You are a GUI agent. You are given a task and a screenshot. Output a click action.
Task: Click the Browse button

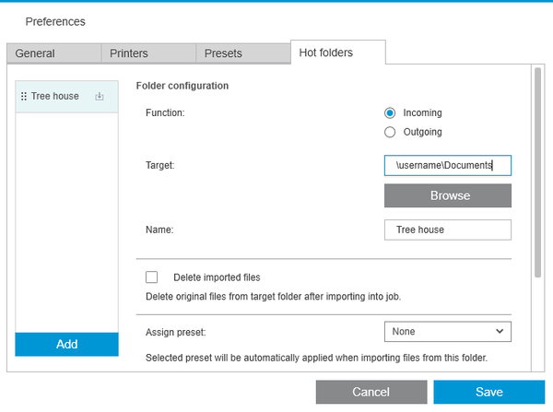pos(448,195)
